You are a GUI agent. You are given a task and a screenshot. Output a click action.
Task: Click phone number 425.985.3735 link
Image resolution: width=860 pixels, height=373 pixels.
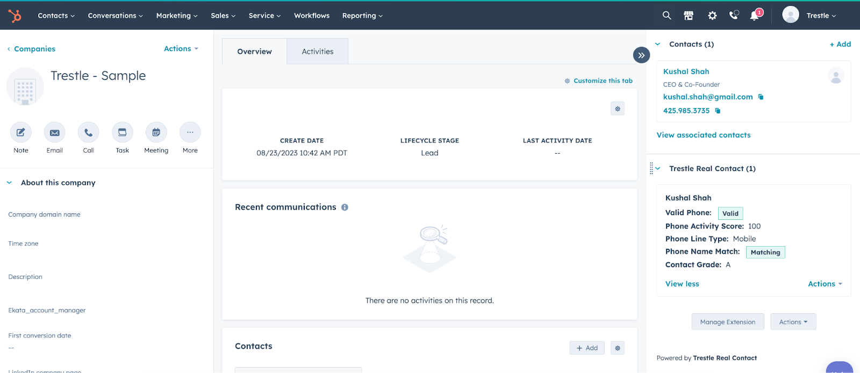point(686,111)
